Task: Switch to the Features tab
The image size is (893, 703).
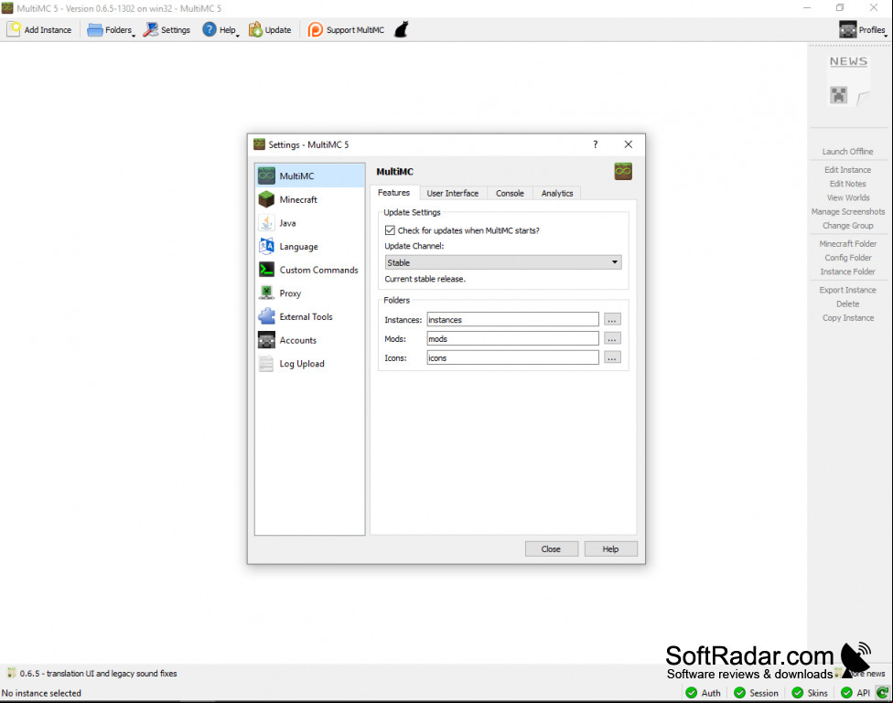Action: [394, 193]
